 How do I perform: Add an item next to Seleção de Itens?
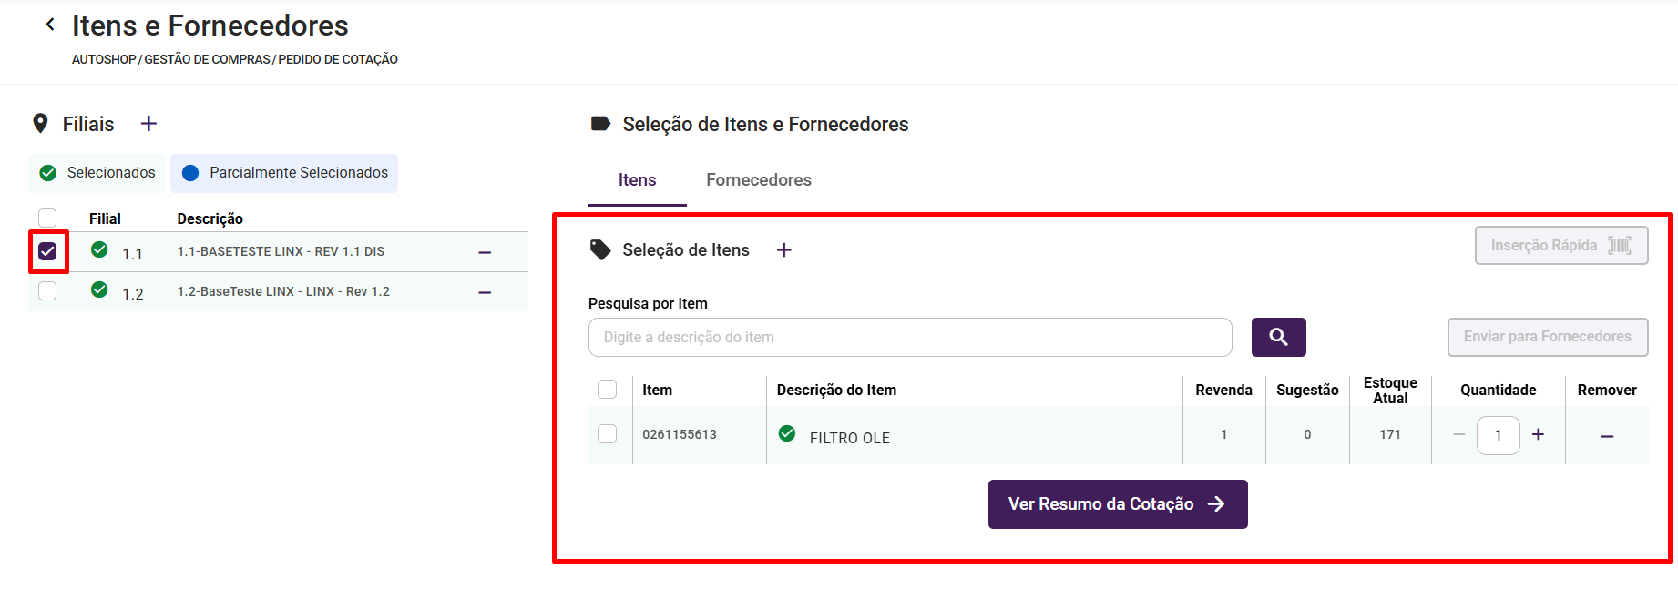(783, 249)
